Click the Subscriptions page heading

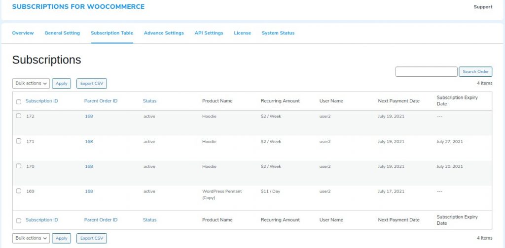pyautogui.click(x=47, y=60)
